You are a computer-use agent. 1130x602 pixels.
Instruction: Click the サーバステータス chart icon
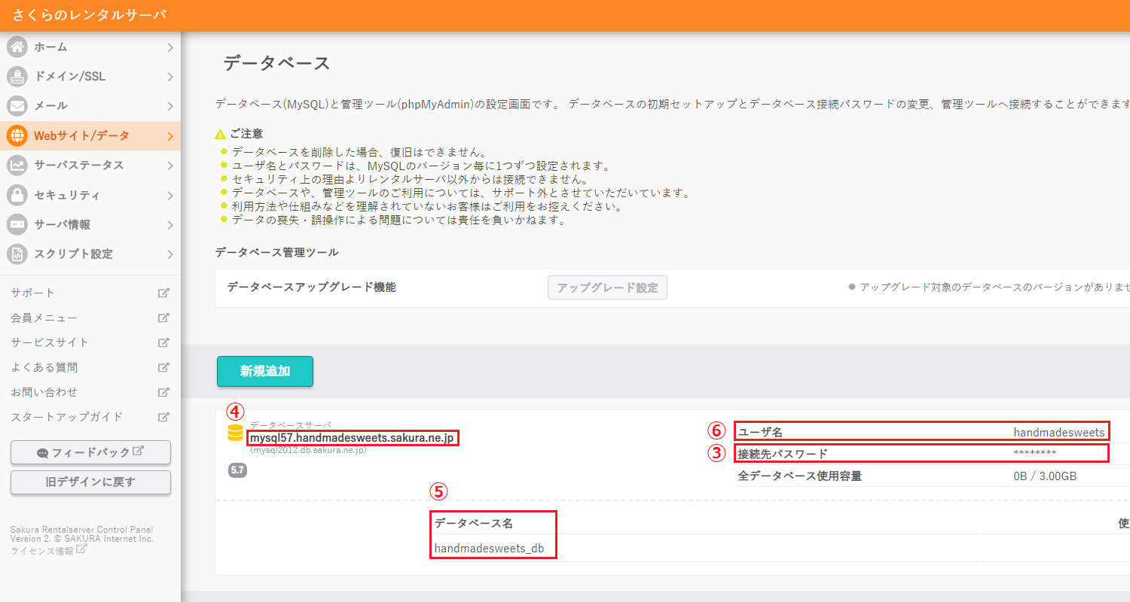click(17, 165)
